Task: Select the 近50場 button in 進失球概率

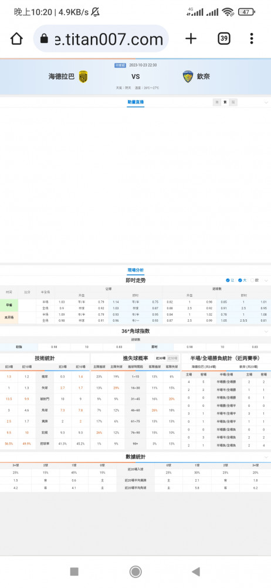Action: [172, 359]
